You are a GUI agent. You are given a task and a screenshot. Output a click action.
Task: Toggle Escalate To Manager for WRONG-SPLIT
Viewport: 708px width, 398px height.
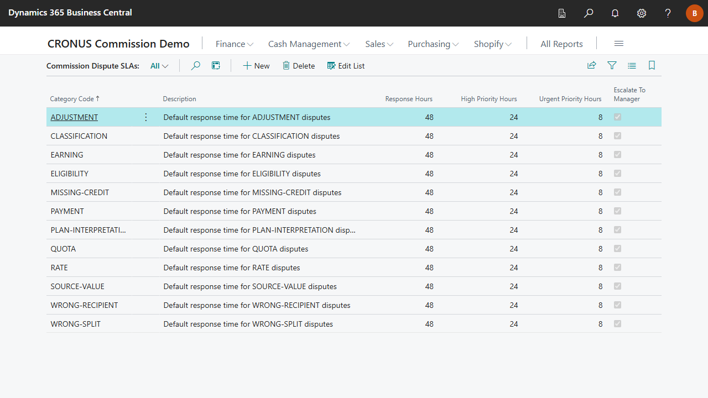point(618,324)
